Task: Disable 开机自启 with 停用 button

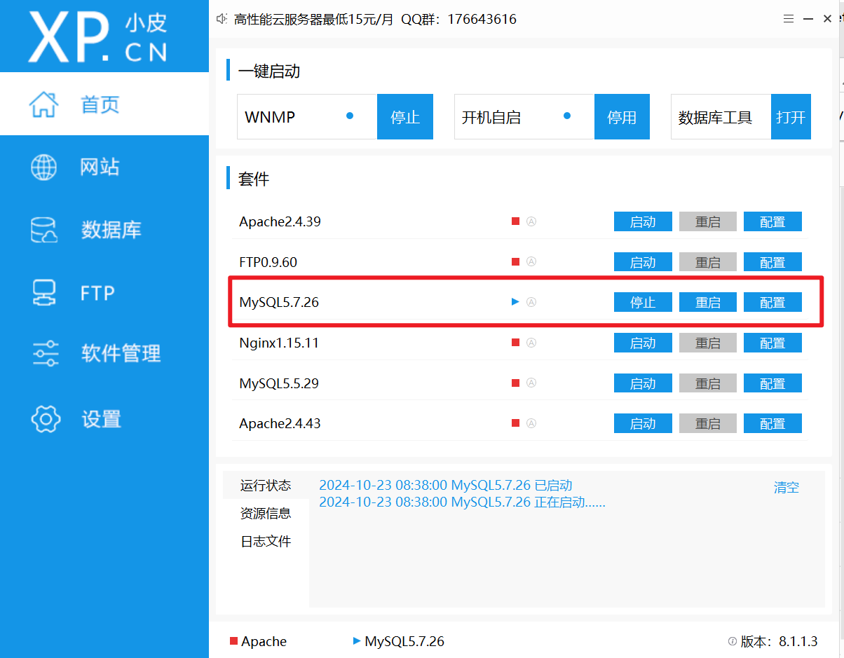Action: point(622,117)
